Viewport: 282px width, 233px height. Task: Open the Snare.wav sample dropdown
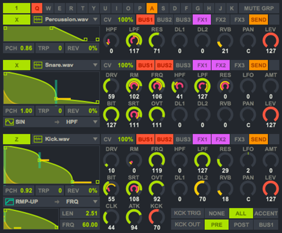(95, 65)
